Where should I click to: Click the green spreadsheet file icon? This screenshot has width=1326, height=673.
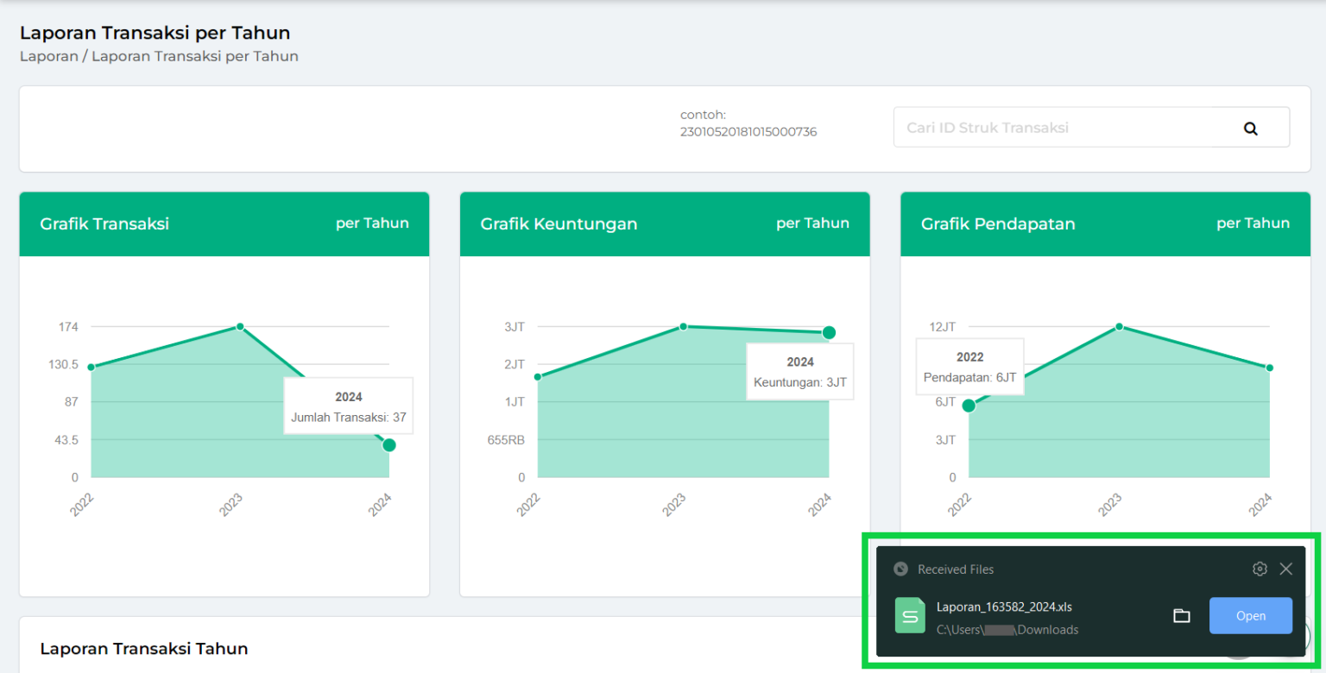tap(910, 615)
